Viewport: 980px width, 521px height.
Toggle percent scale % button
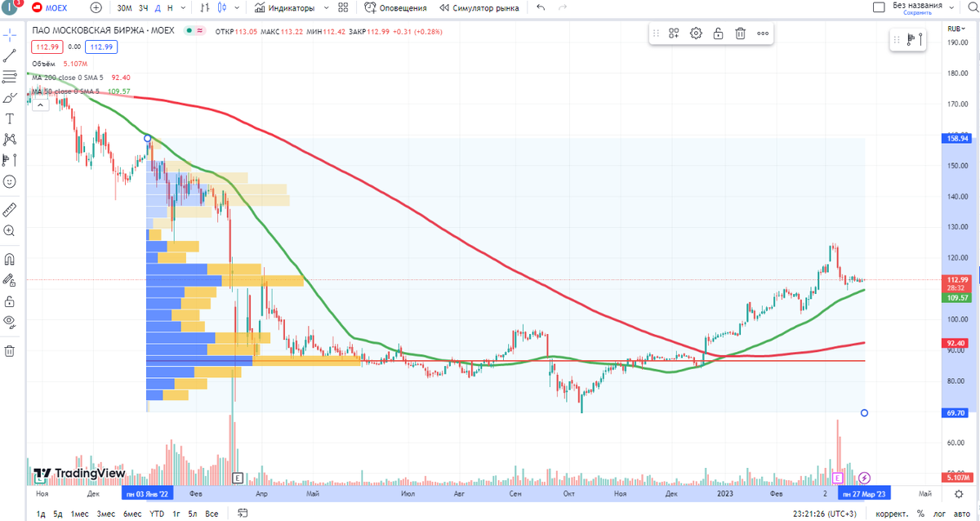click(x=920, y=514)
